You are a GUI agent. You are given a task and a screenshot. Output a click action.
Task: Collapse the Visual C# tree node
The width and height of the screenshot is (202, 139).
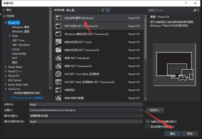(x=6, y=23)
